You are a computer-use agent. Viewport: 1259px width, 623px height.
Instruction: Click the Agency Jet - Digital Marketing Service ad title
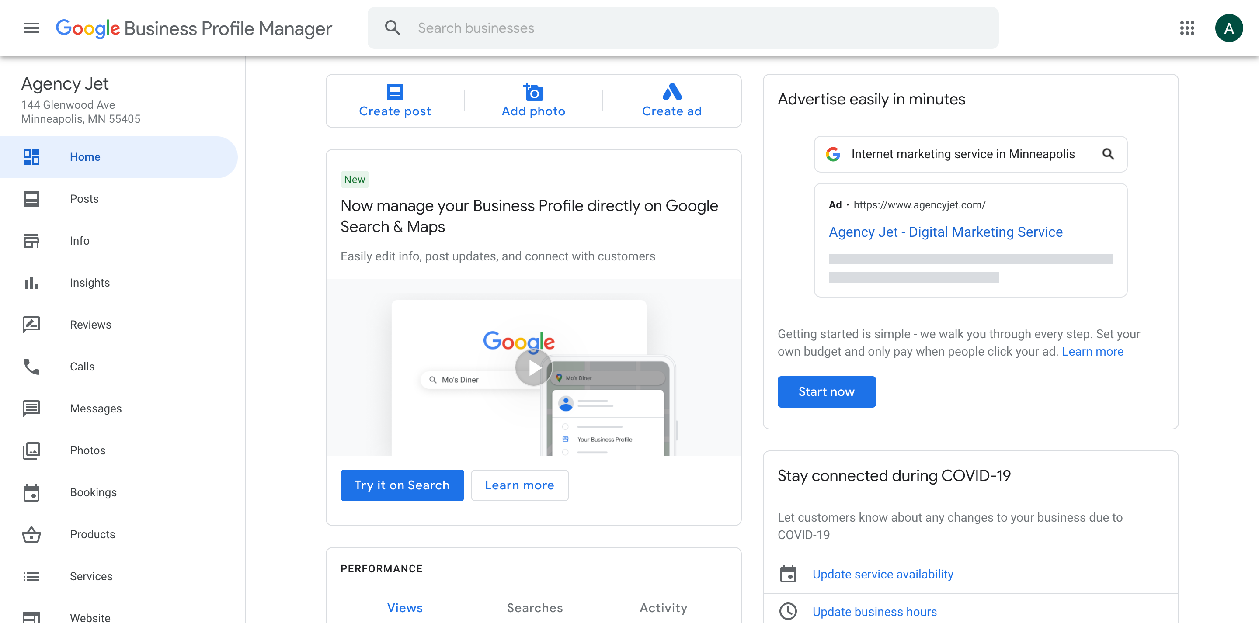coord(945,232)
